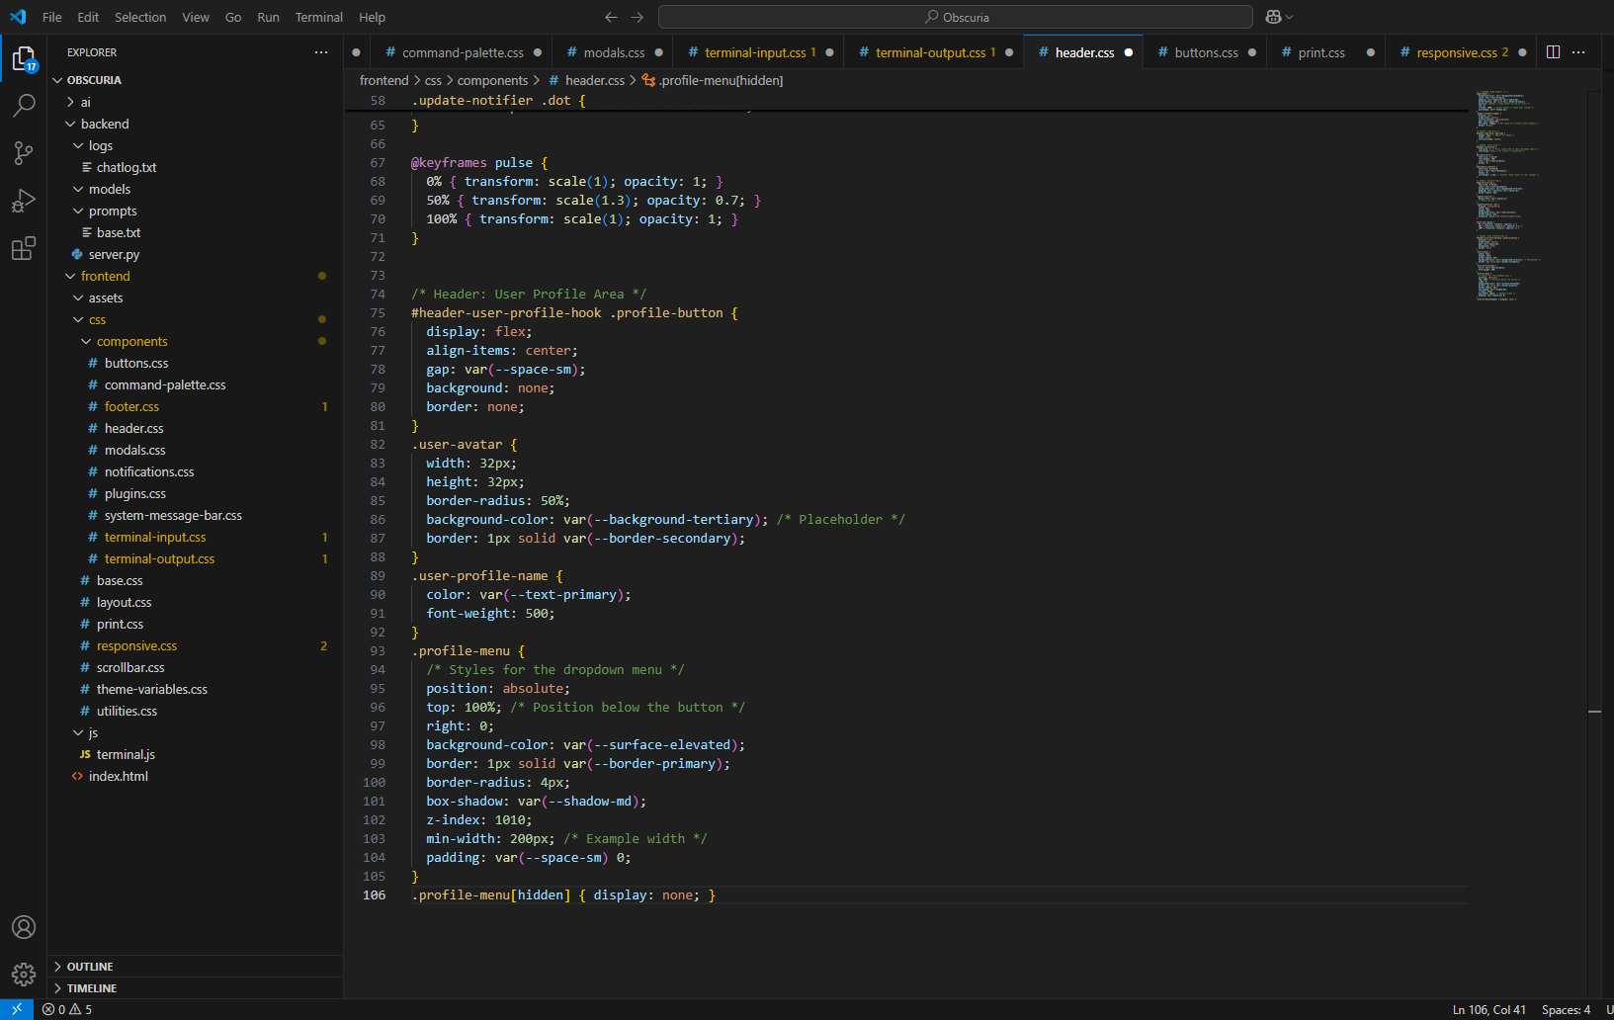The image size is (1614, 1020).
Task: Open the Manage gear icon
Action: click(x=24, y=975)
